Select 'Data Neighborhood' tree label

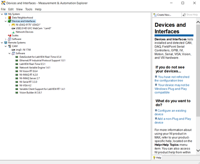tap(22, 18)
